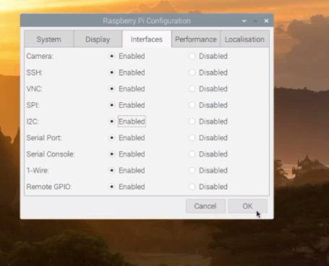This screenshot has height=266, width=329.
Task: Click the Camera: label
Action: pos(40,56)
